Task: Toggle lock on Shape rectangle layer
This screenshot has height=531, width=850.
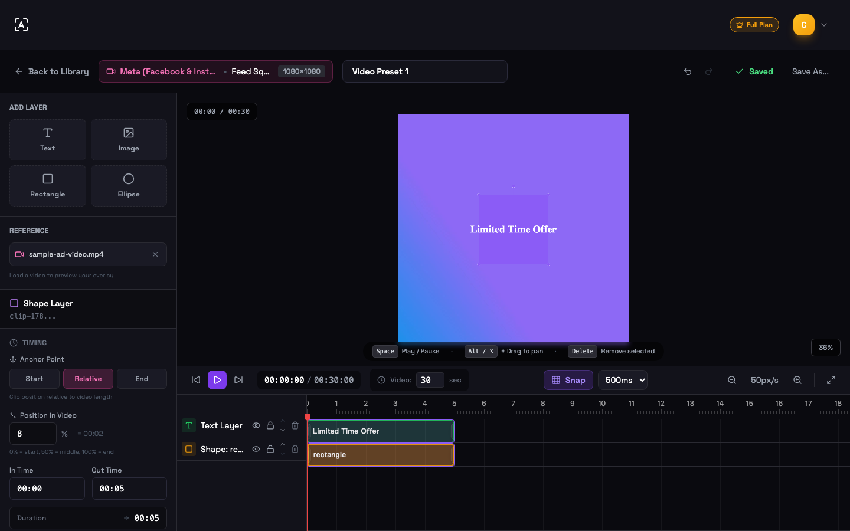Action: pos(270,449)
